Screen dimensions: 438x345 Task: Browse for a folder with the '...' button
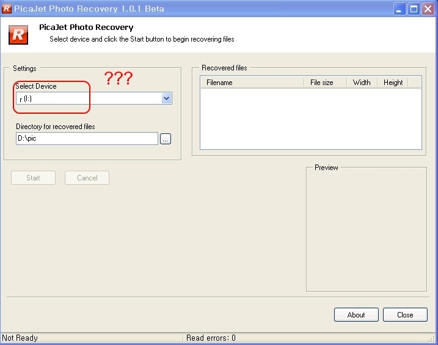[166, 139]
